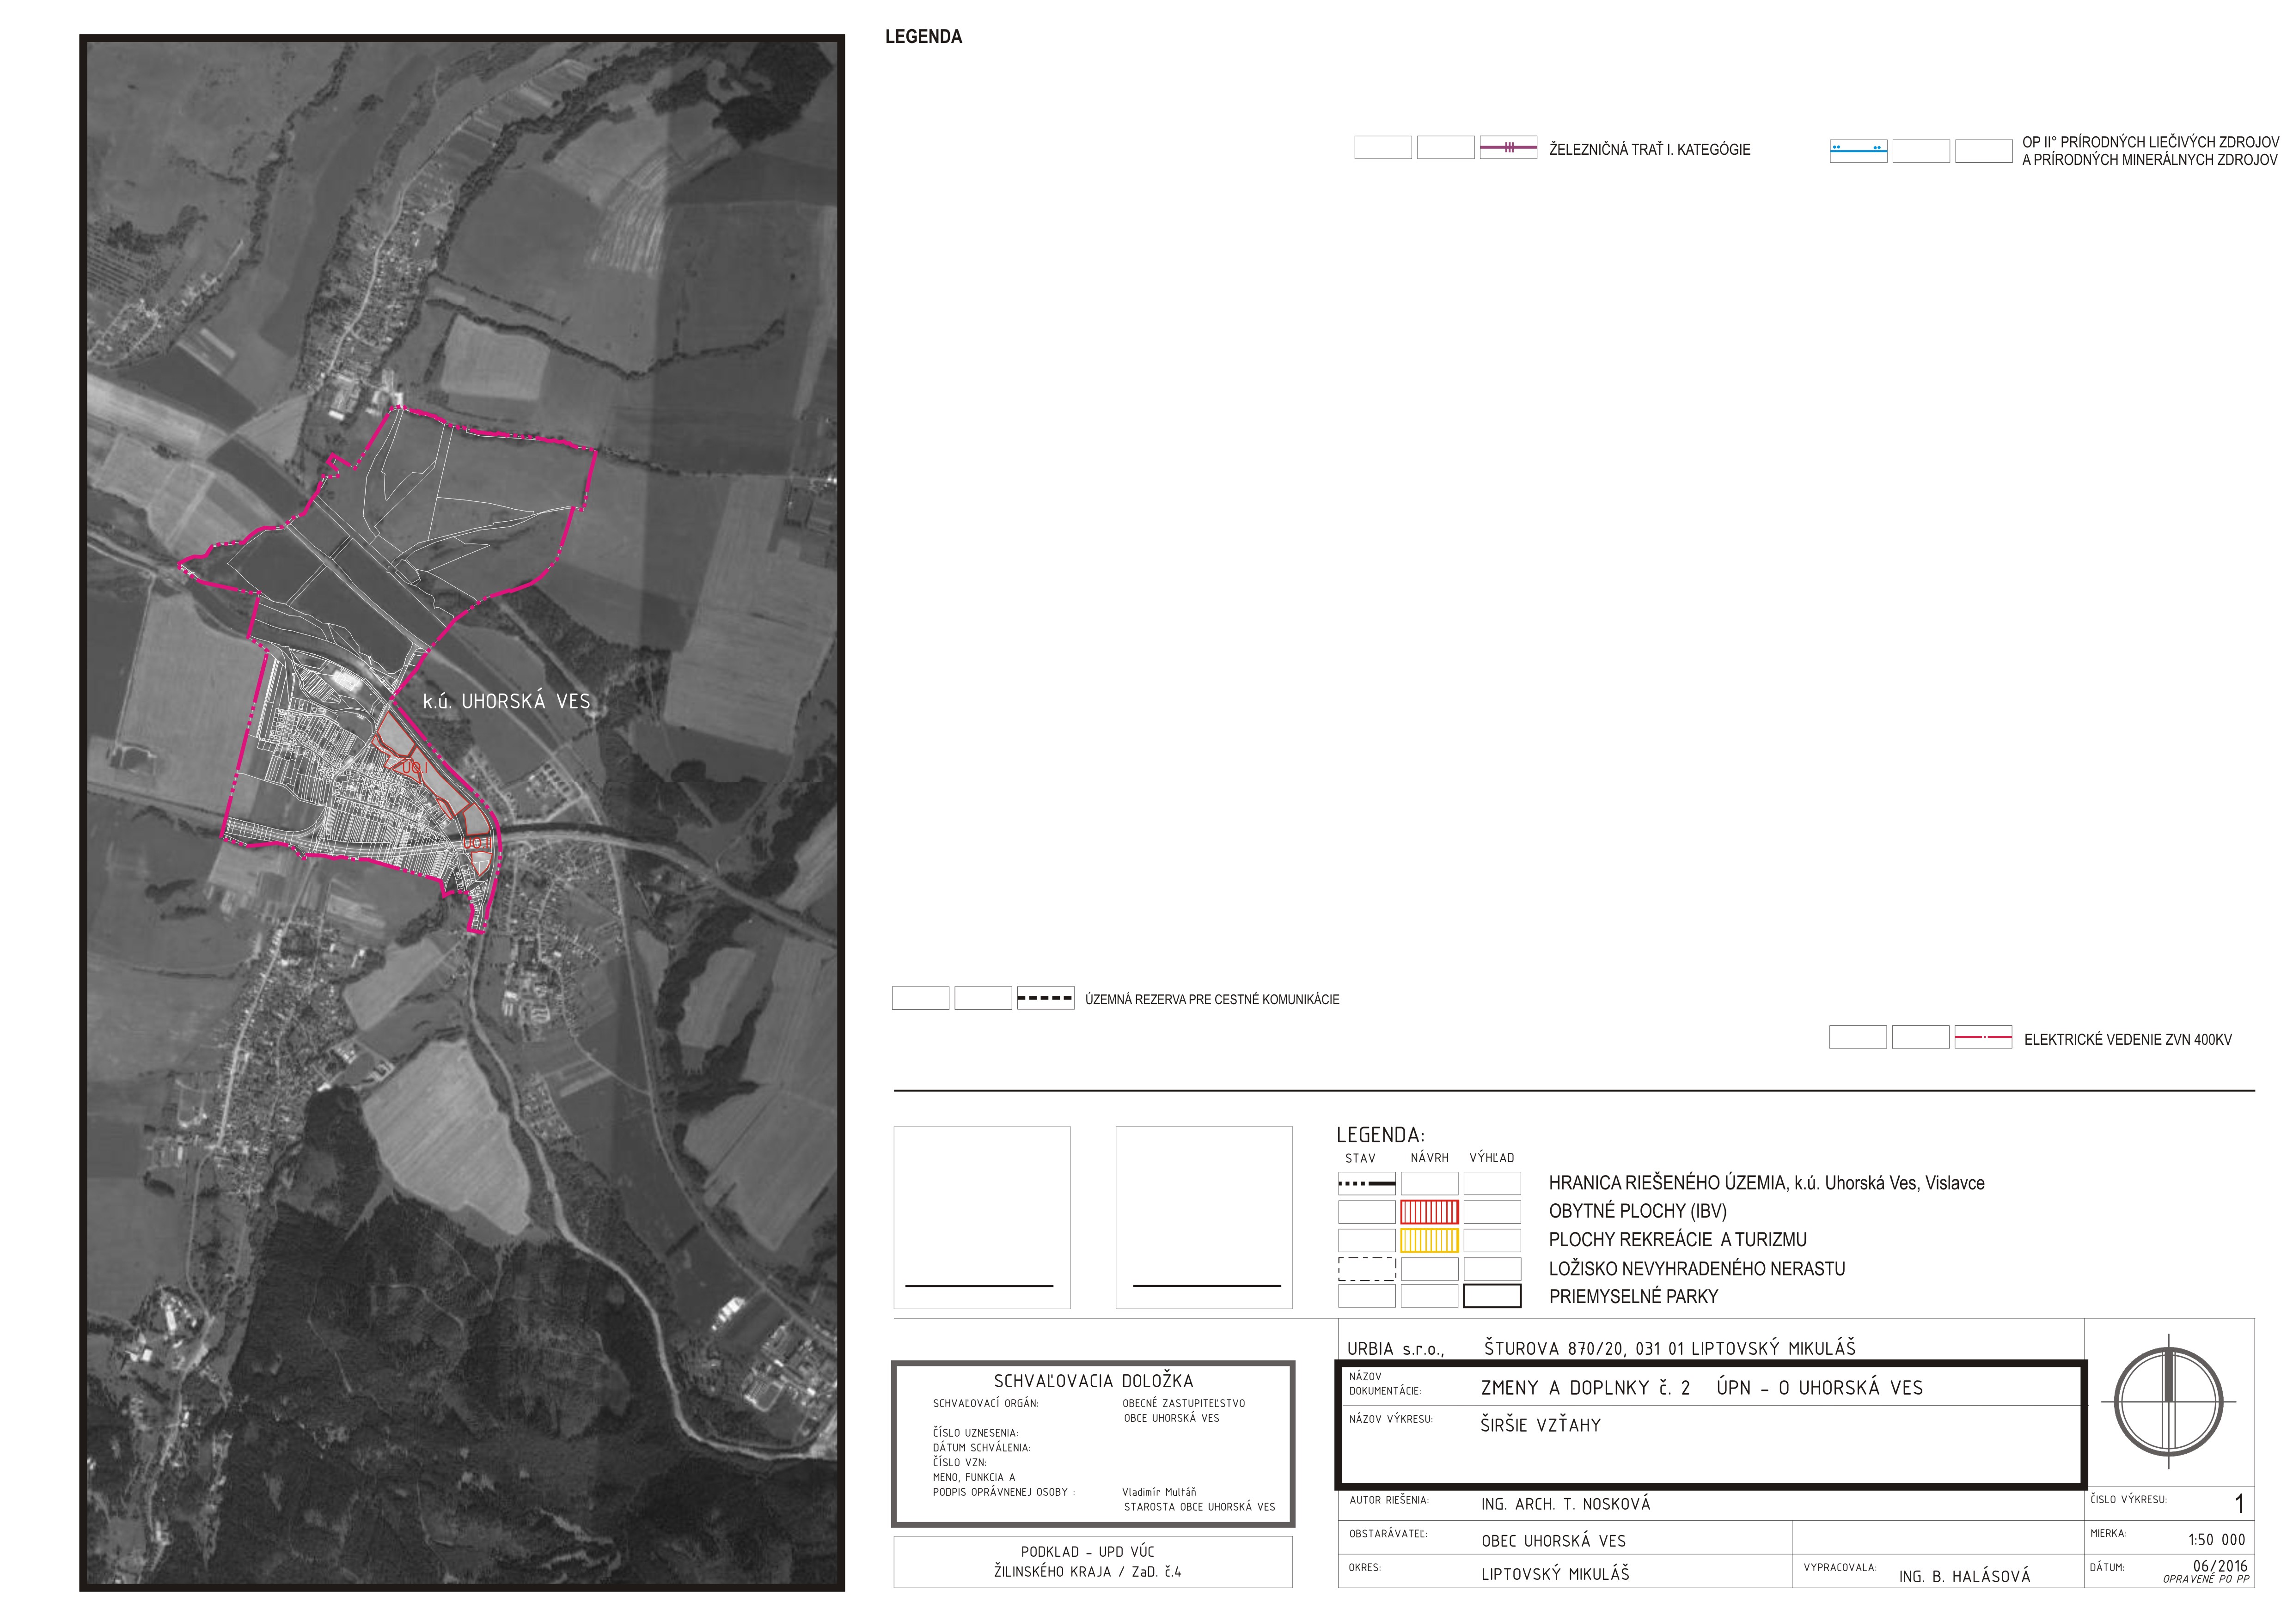
Task: Click the red hatched Obytné plochy swatch
Action: [1429, 1212]
